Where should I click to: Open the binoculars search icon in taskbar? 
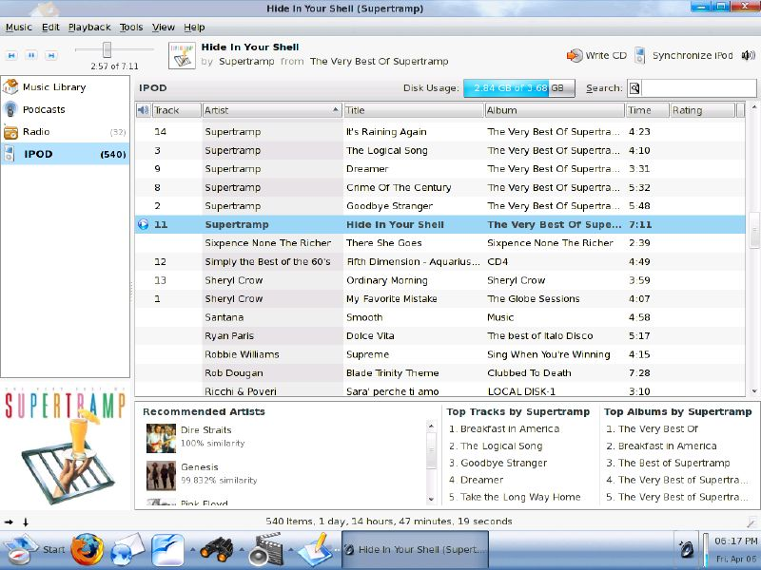(216, 550)
